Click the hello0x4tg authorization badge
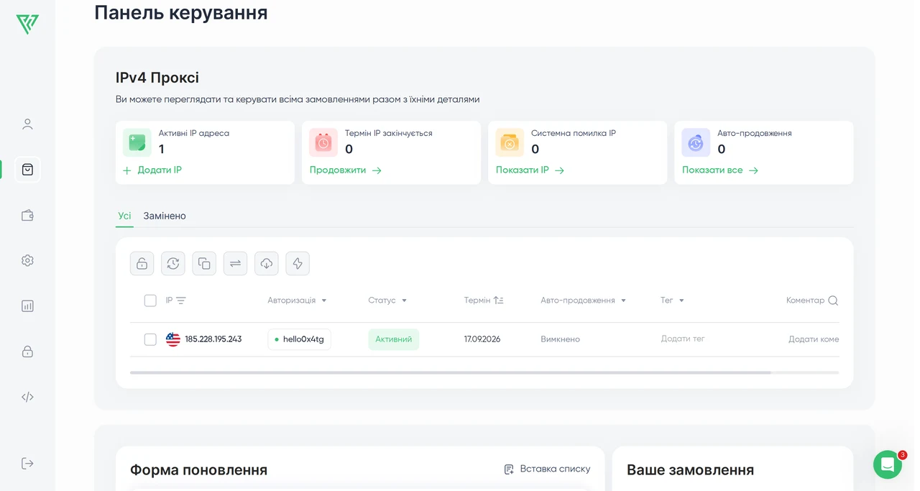Screen dimensions: 920x491 pyautogui.click(x=299, y=339)
